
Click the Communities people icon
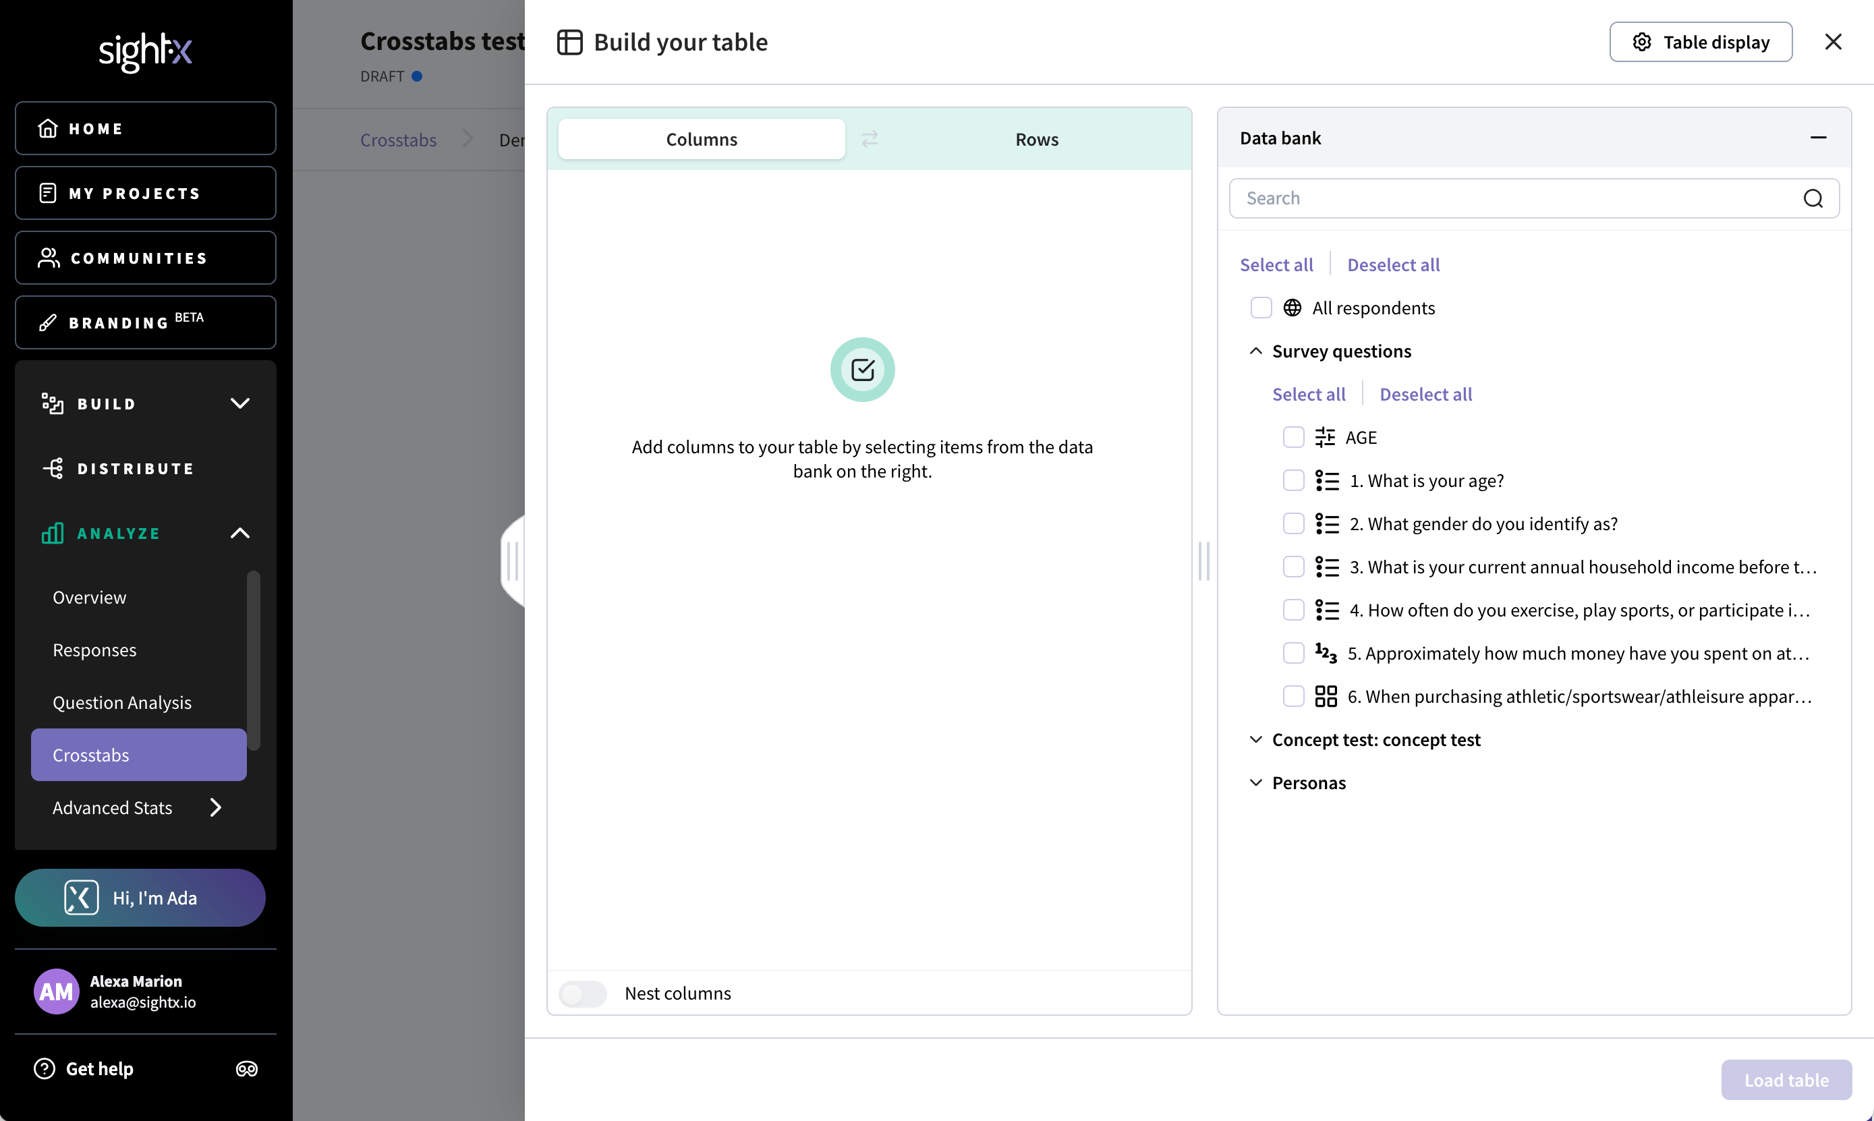click(x=49, y=258)
